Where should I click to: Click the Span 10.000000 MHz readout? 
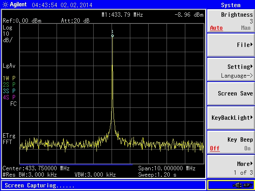click(x=167, y=168)
